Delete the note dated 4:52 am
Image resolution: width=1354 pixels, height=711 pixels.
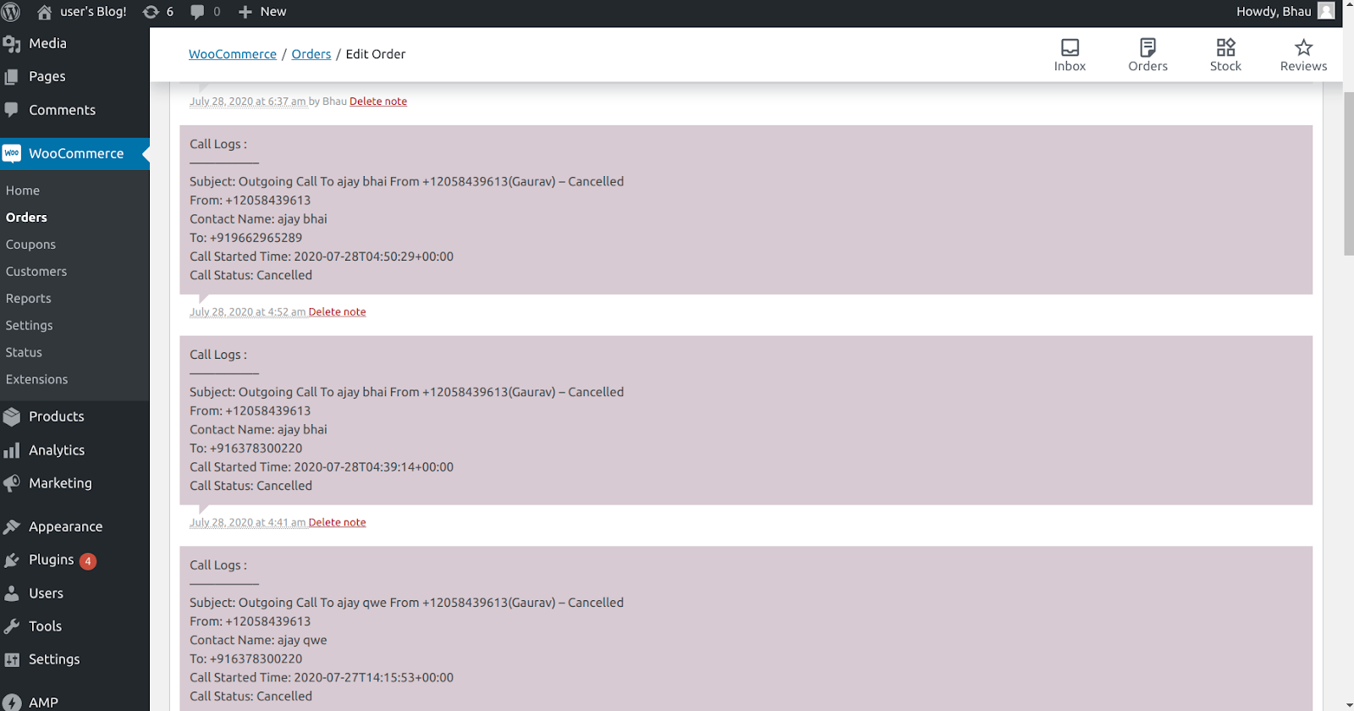[x=337, y=312]
